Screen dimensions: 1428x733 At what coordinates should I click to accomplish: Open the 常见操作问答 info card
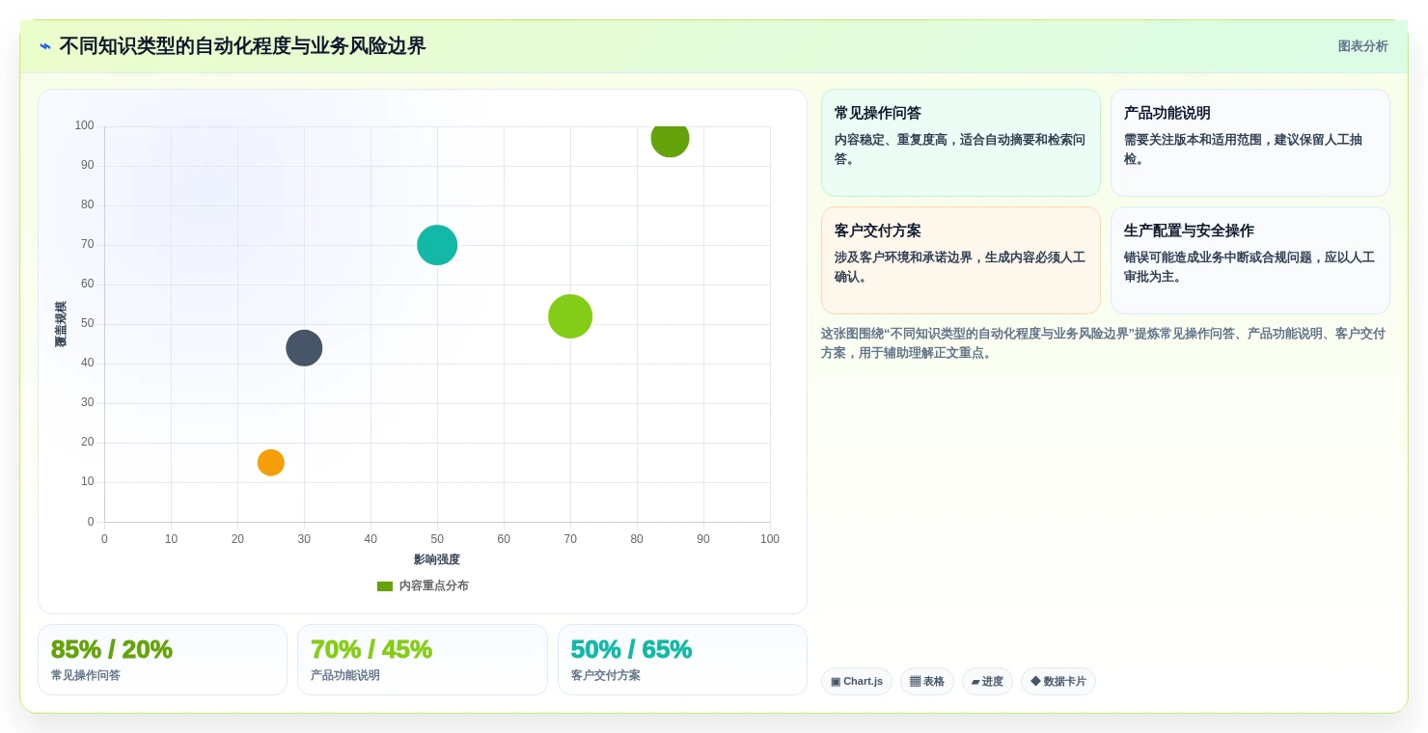[961, 143]
